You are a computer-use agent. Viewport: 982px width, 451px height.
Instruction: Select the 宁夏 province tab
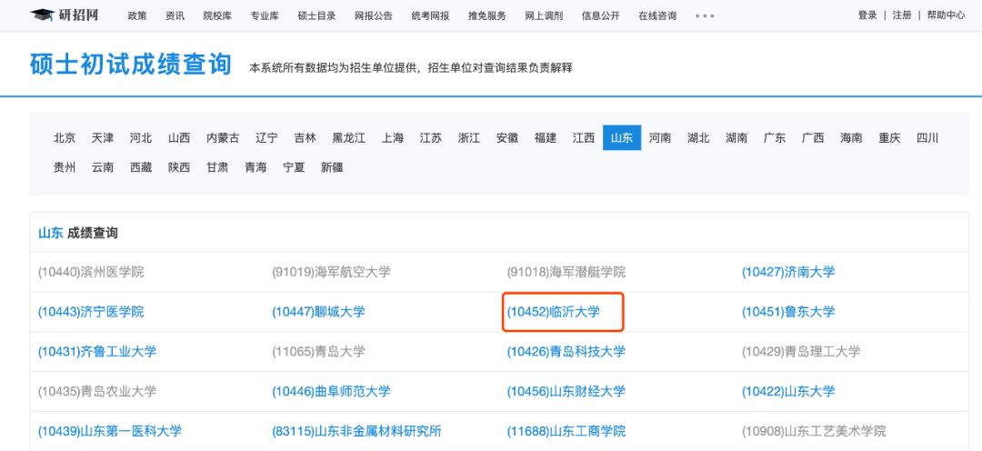[x=294, y=167]
